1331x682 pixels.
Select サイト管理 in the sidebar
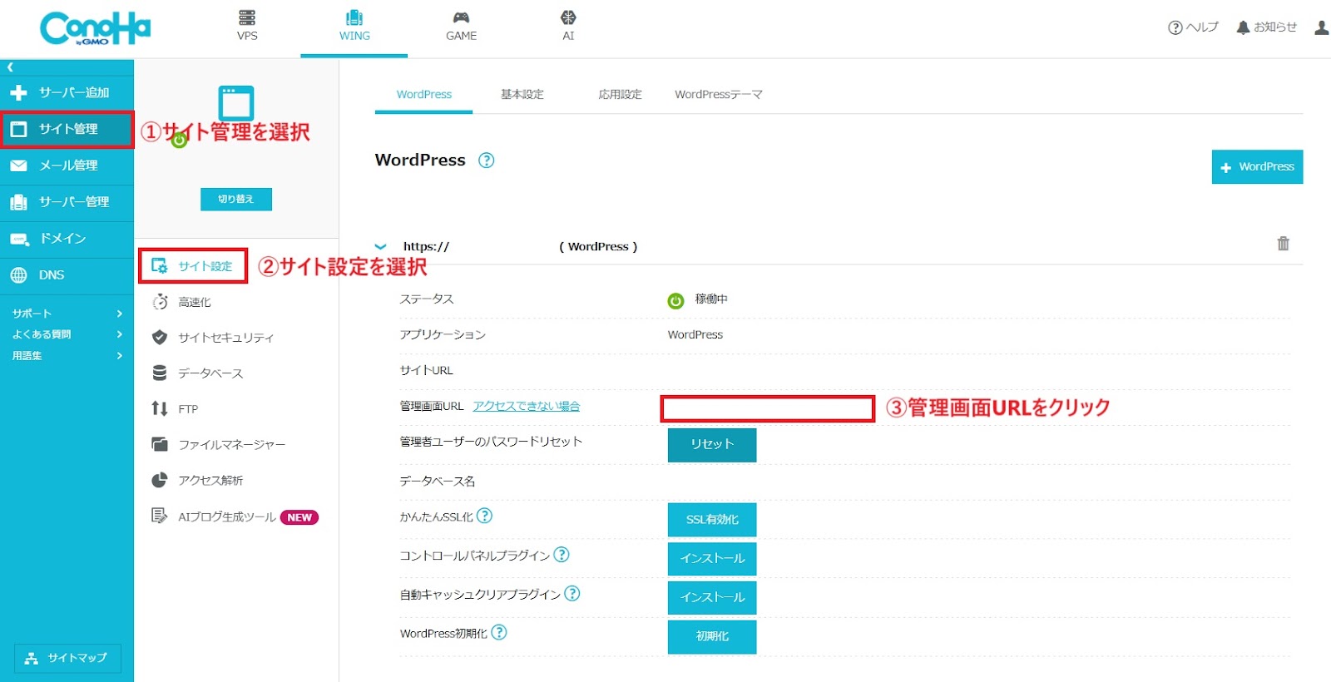[67, 129]
